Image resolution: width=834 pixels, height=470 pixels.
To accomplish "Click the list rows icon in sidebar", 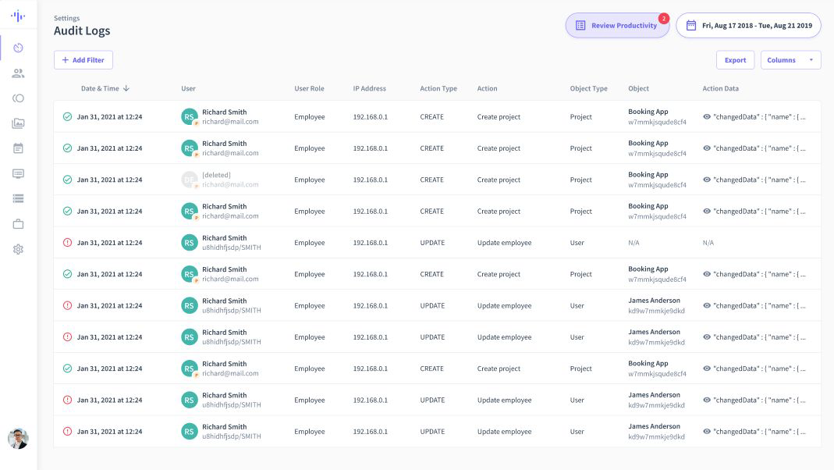I will [18, 198].
